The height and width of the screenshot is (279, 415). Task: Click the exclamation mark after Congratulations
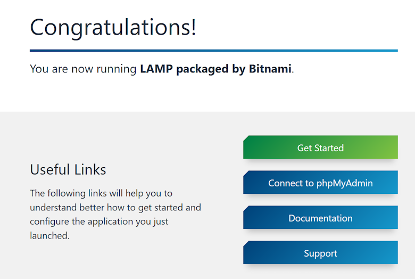pyautogui.click(x=192, y=27)
